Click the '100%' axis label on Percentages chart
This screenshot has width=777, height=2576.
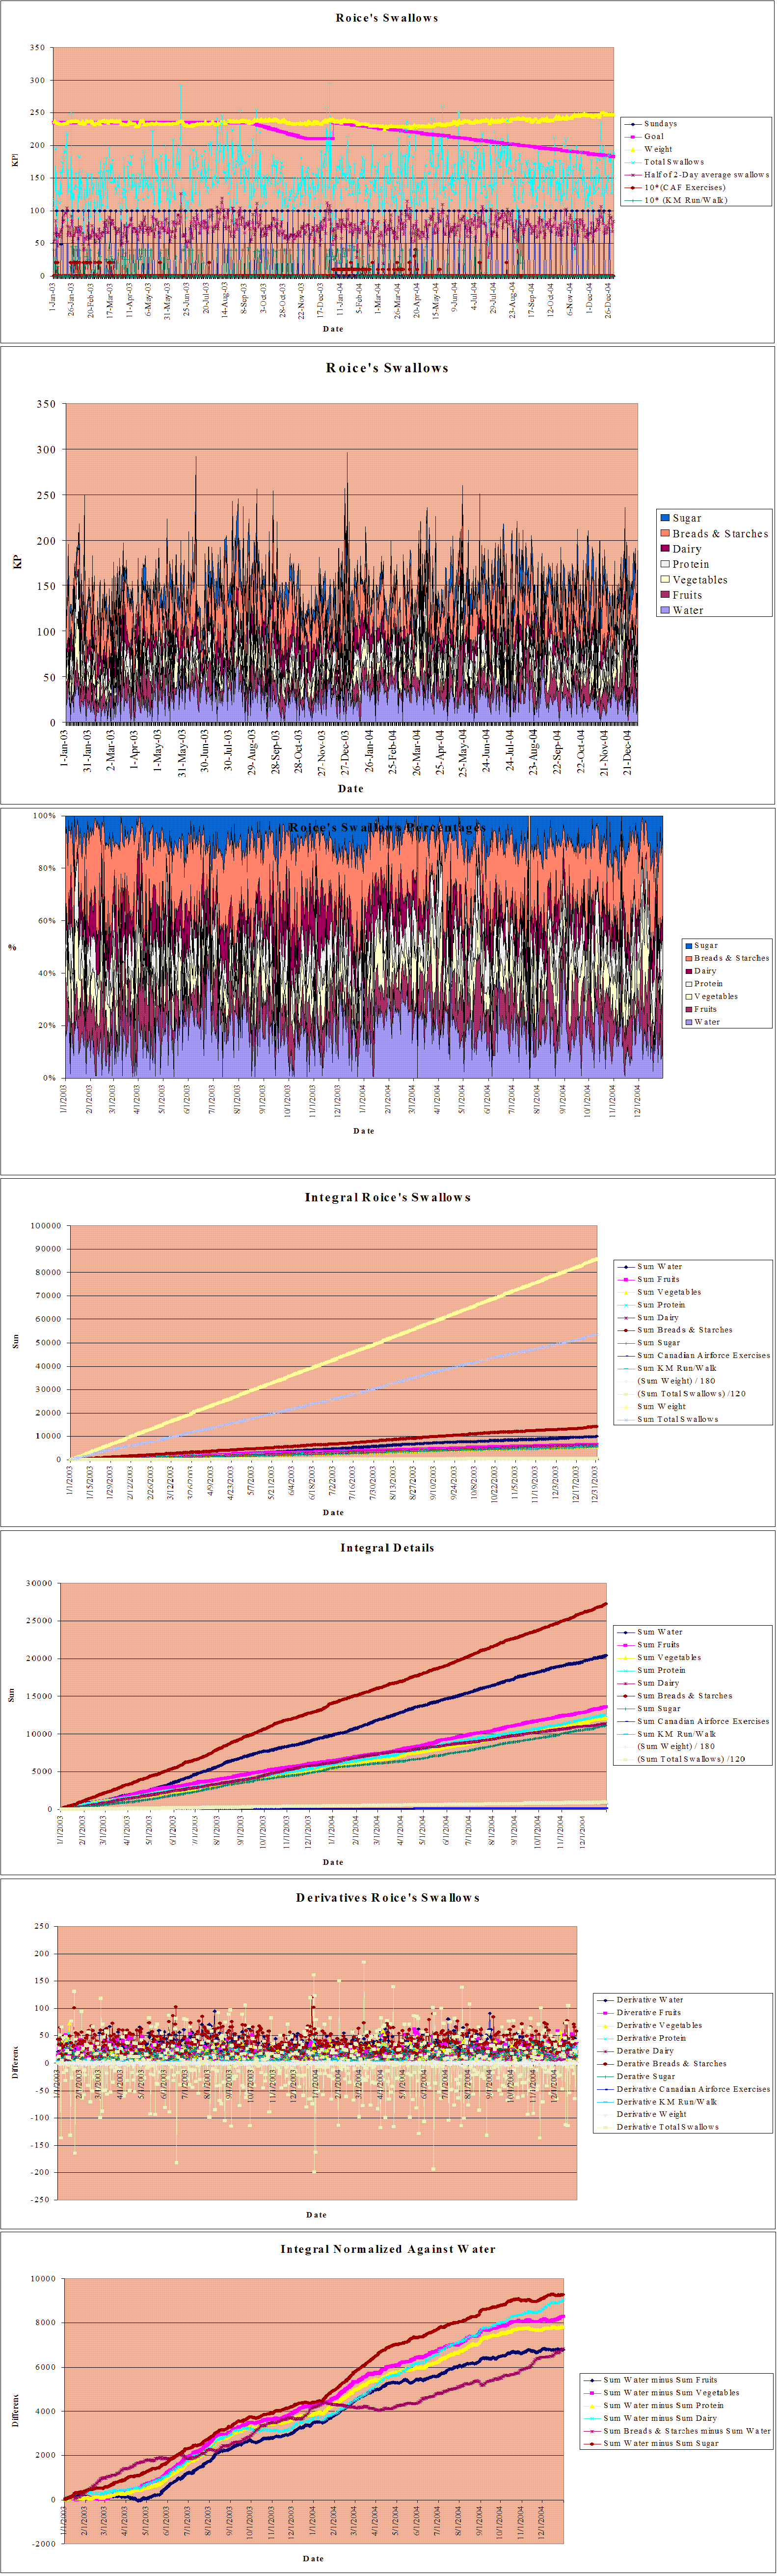(x=44, y=816)
